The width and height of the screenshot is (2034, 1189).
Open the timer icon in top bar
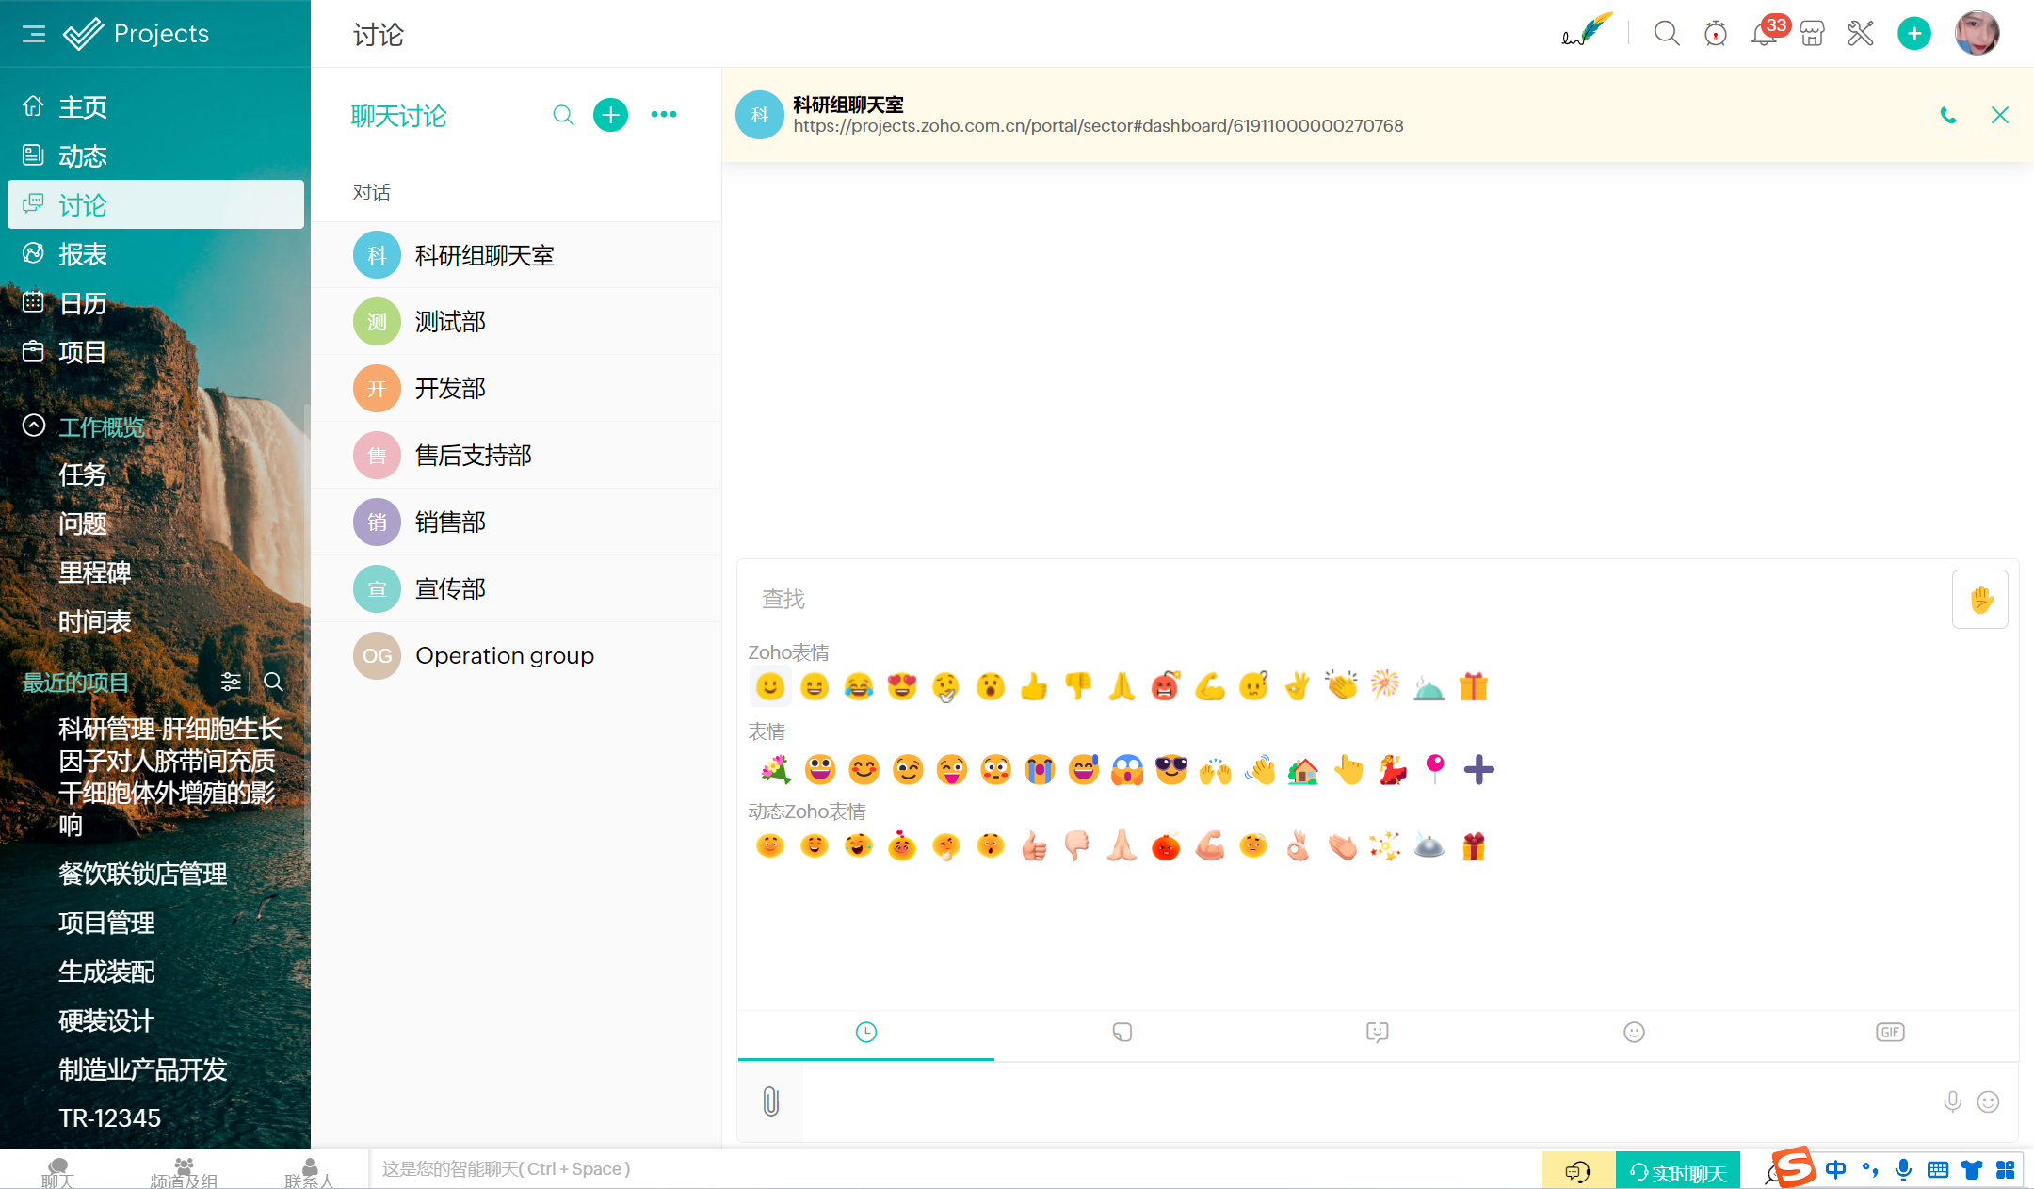pos(1715,35)
